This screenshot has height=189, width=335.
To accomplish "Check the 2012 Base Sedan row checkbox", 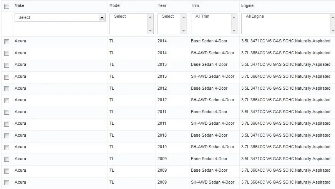I will click(7, 89).
